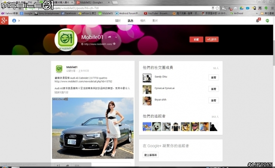275x168 pixels.
Task: Open the AirDroid bookmark
Action: 237,13
